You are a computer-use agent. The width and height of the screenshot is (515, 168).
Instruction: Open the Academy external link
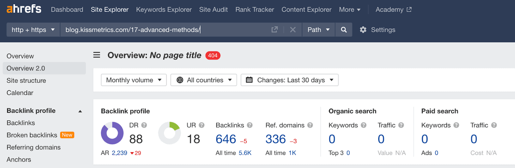coord(394,9)
